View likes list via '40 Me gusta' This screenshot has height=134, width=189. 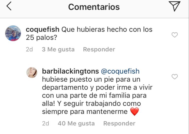[76, 123]
